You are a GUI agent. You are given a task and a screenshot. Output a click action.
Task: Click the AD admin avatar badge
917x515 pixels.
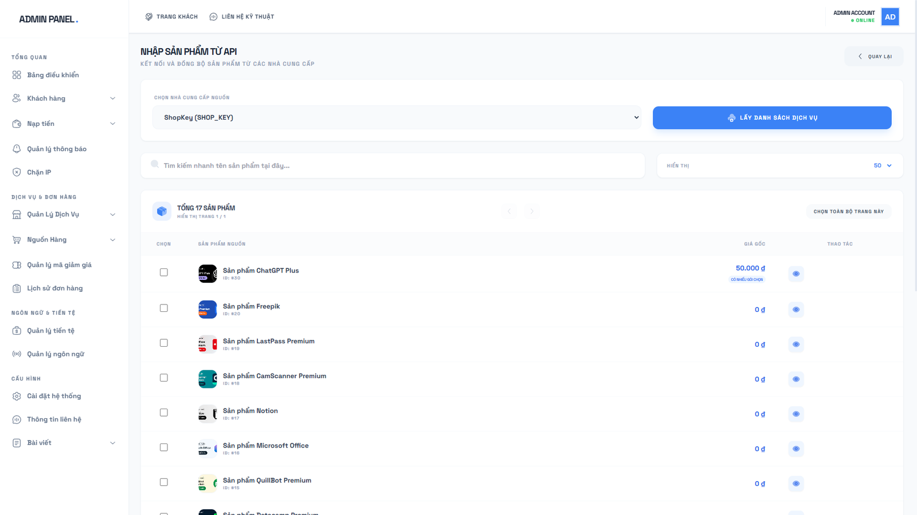889,17
